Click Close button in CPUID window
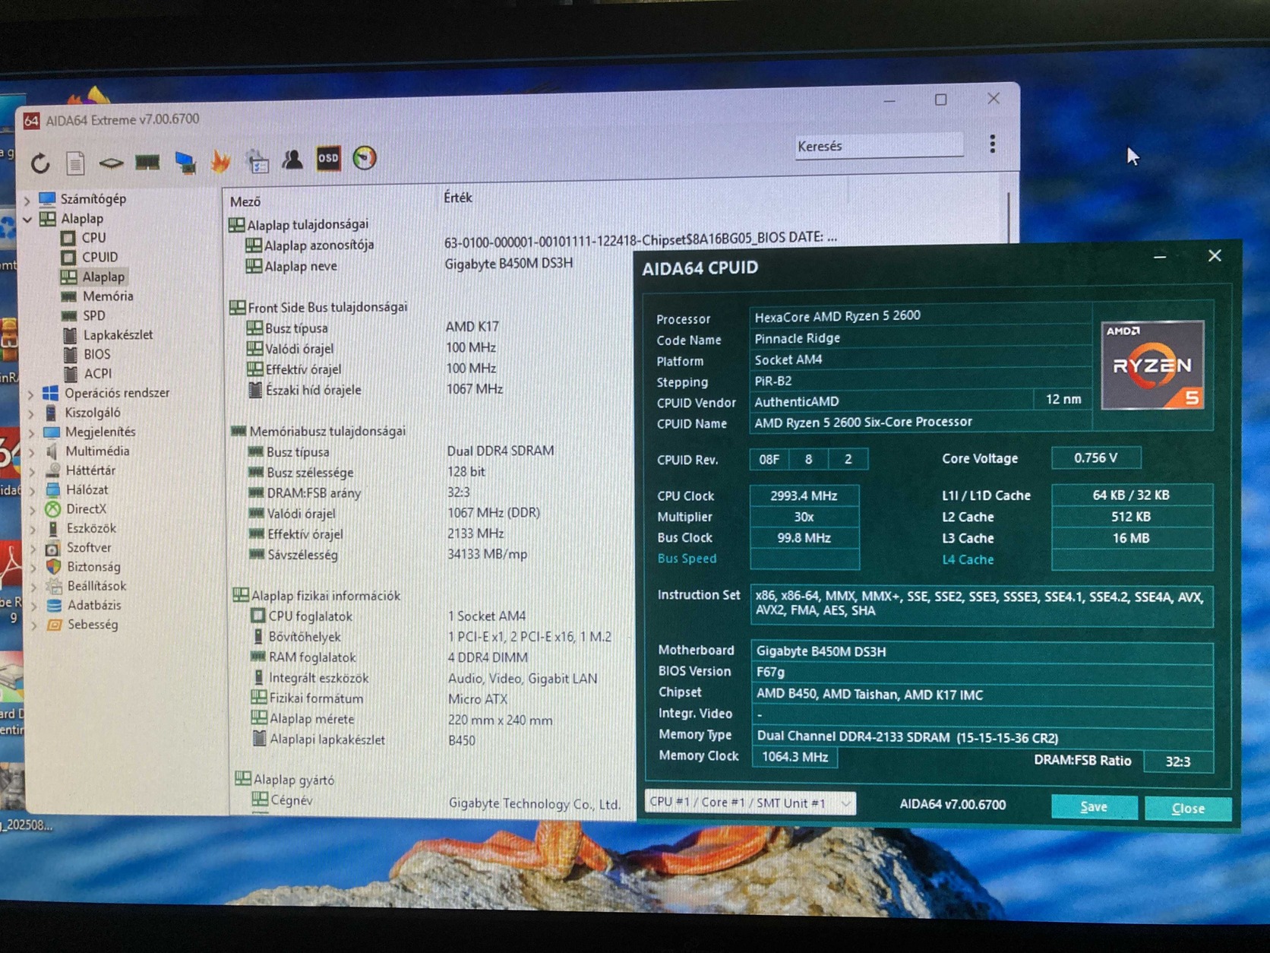1270x953 pixels. coord(1188,809)
